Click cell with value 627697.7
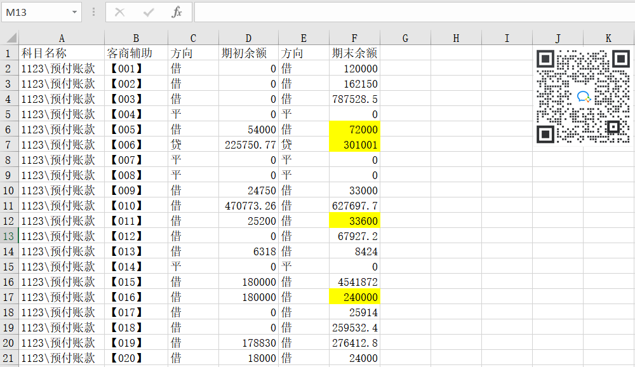 point(354,206)
